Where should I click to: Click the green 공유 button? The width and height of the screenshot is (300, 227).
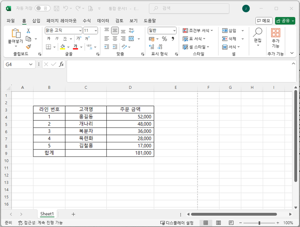285,21
